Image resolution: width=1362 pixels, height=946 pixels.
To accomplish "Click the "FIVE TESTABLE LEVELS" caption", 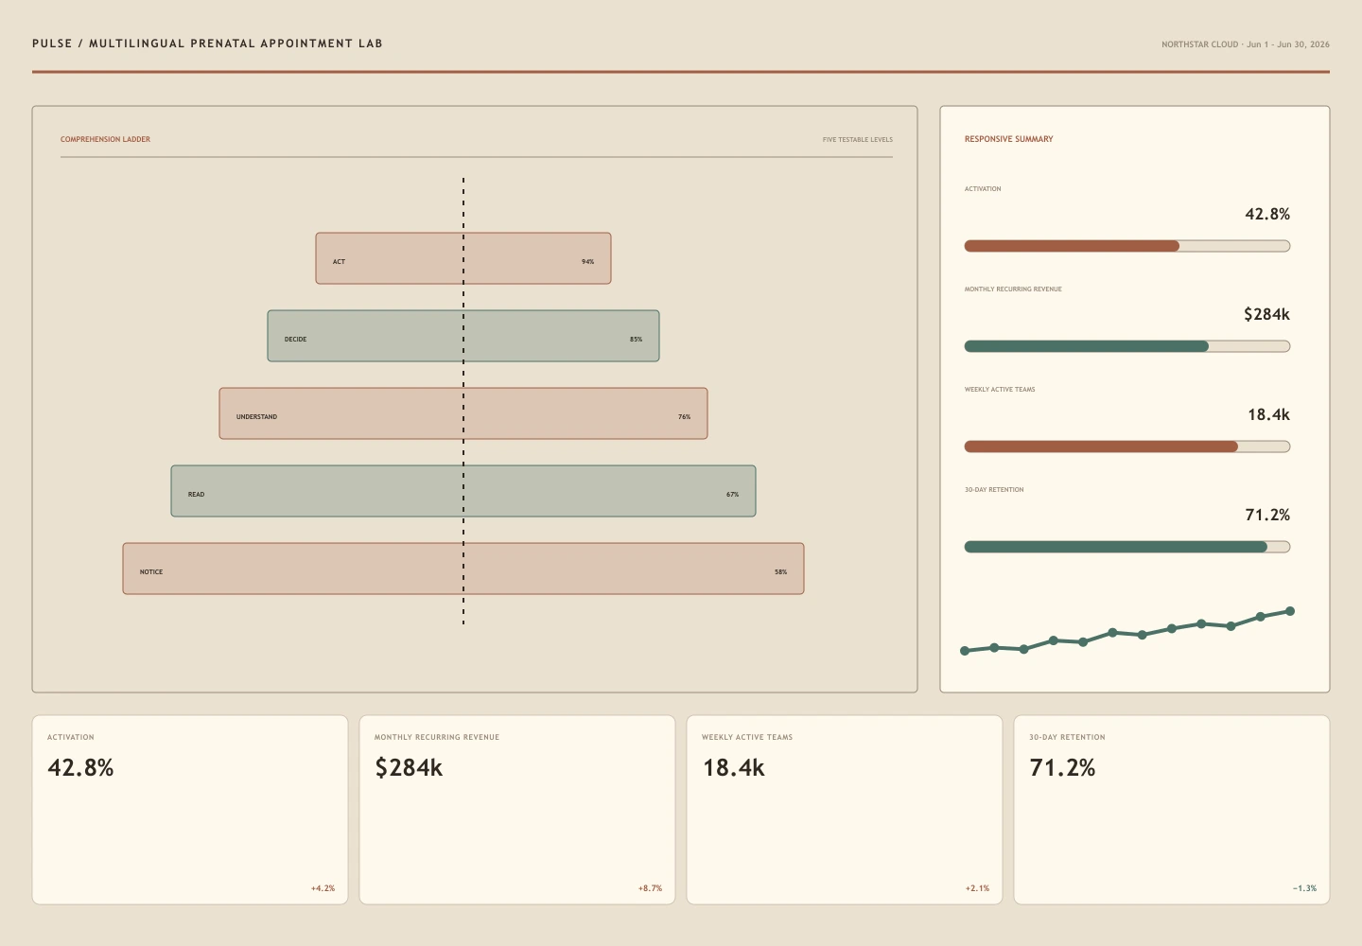I will (858, 140).
